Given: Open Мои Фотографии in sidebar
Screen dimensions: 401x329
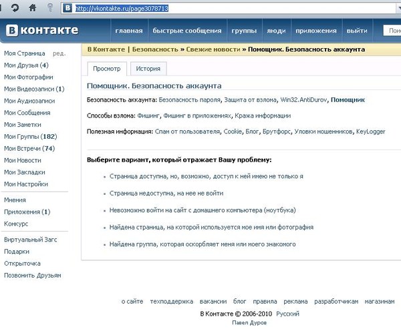Looking at the screenshot, I should 29,77.
